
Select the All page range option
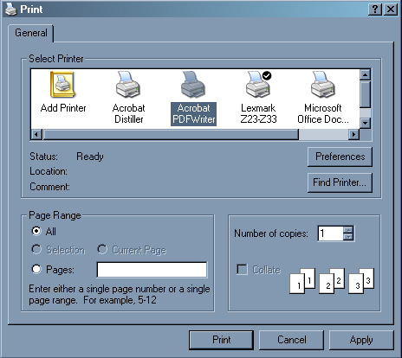[x=36, y=231]
